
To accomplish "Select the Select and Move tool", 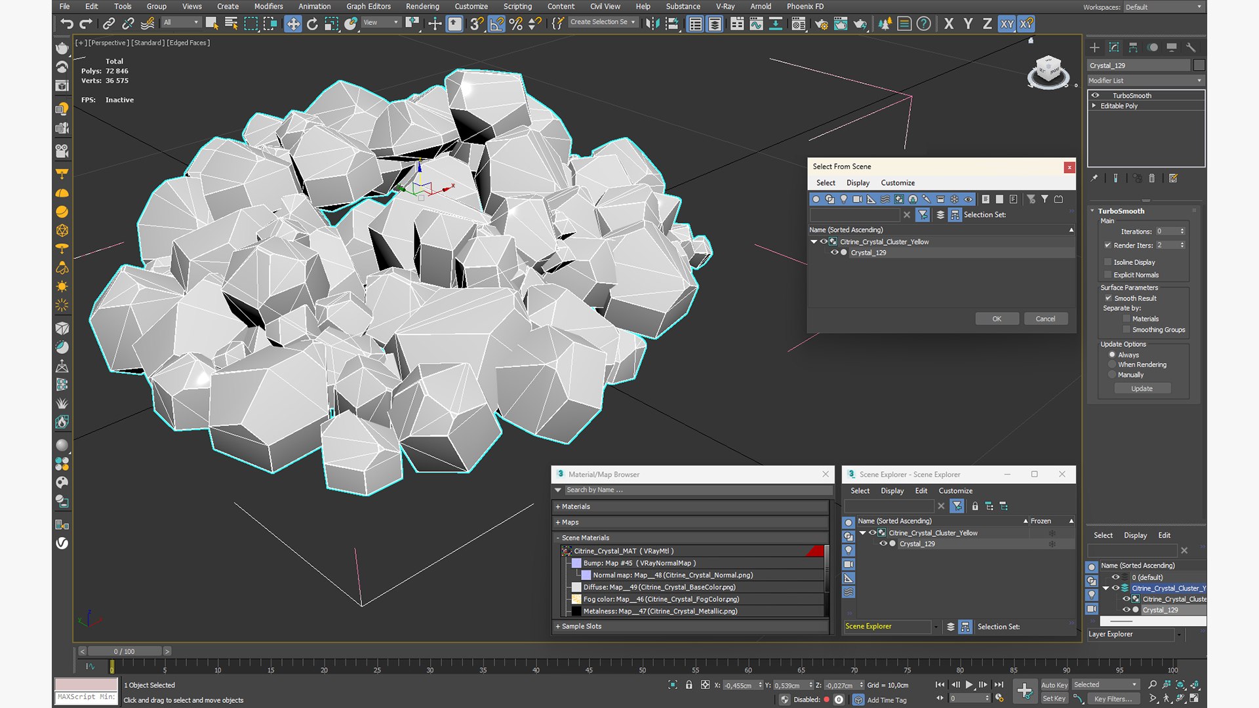I will pyautogui.click(x=293, y=24).
